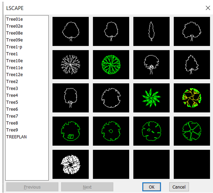
Task: Choose the Tree09e broad-crown elevation thumbnail
Action: [192, 32]
